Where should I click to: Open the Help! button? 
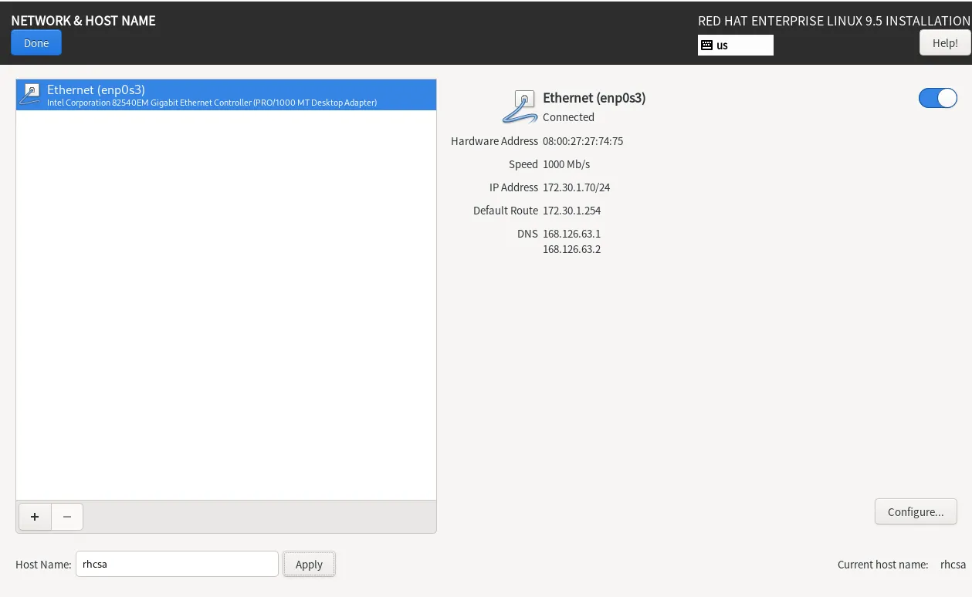click(x=945, y=43)
